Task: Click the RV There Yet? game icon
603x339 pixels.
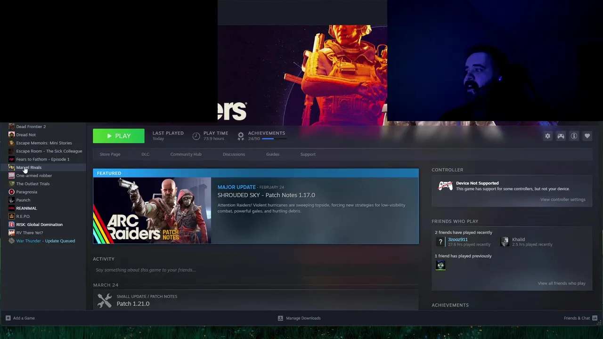Action: pyautogui.click(x=12, y=233)
